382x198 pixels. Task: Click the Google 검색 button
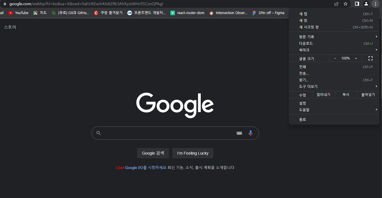153,153
